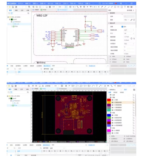Click the red color swatch of layer 1
This screenshot has width=141, height=157.
pos(109,100)
